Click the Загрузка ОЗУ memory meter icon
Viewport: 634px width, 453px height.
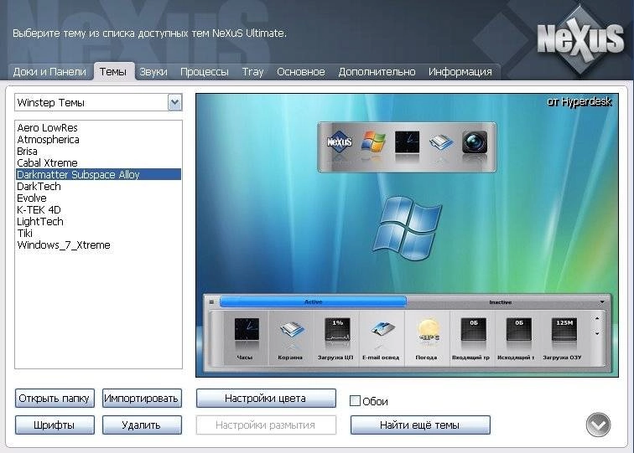564,329
